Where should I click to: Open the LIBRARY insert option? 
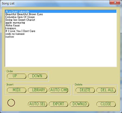pos(37,90)
